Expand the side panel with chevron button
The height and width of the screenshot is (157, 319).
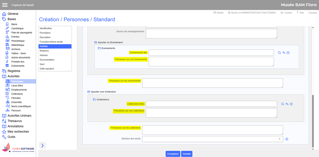point(43,145)
